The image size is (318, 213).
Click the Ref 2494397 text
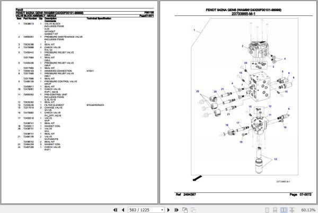point(186,194)
